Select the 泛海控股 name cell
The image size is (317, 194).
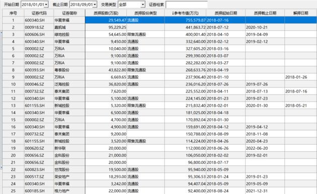click(x=69, y=84)
